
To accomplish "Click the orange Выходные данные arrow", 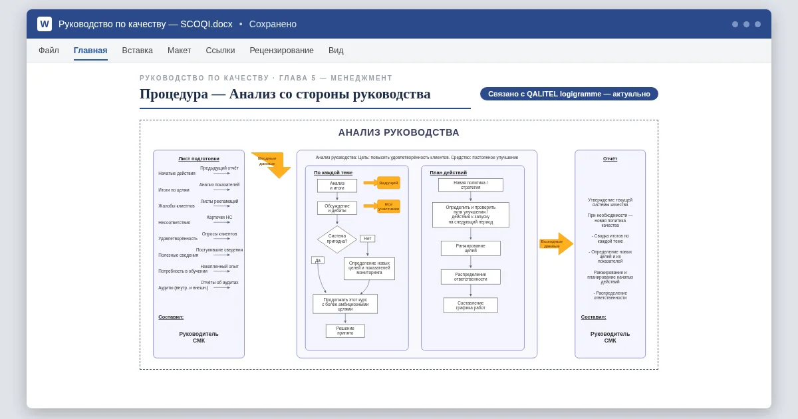I will [556, 243].
